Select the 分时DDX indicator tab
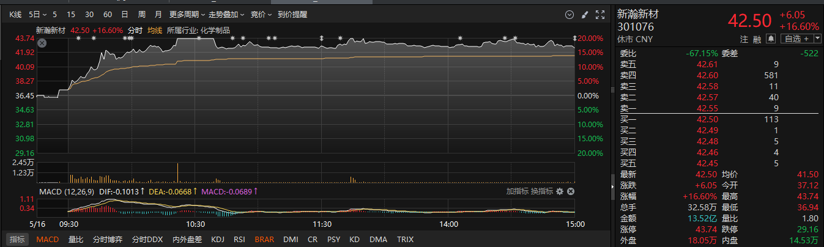The width and height of the screenshot is (824, 247). (x=147, y=240)
